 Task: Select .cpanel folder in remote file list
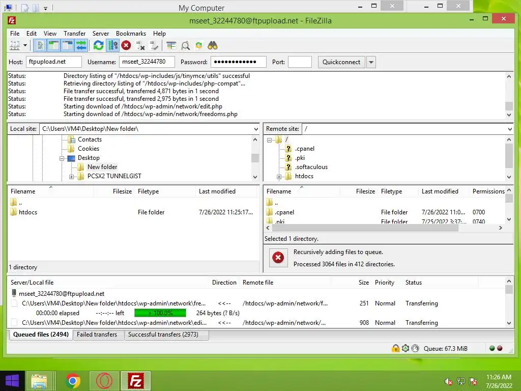[284, 212]
